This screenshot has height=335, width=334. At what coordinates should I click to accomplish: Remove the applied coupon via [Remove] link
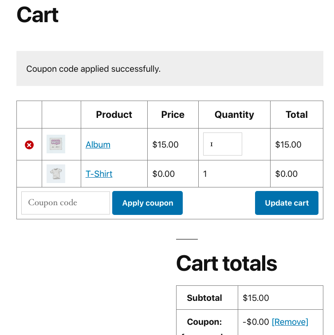click(x=290, y=322)
